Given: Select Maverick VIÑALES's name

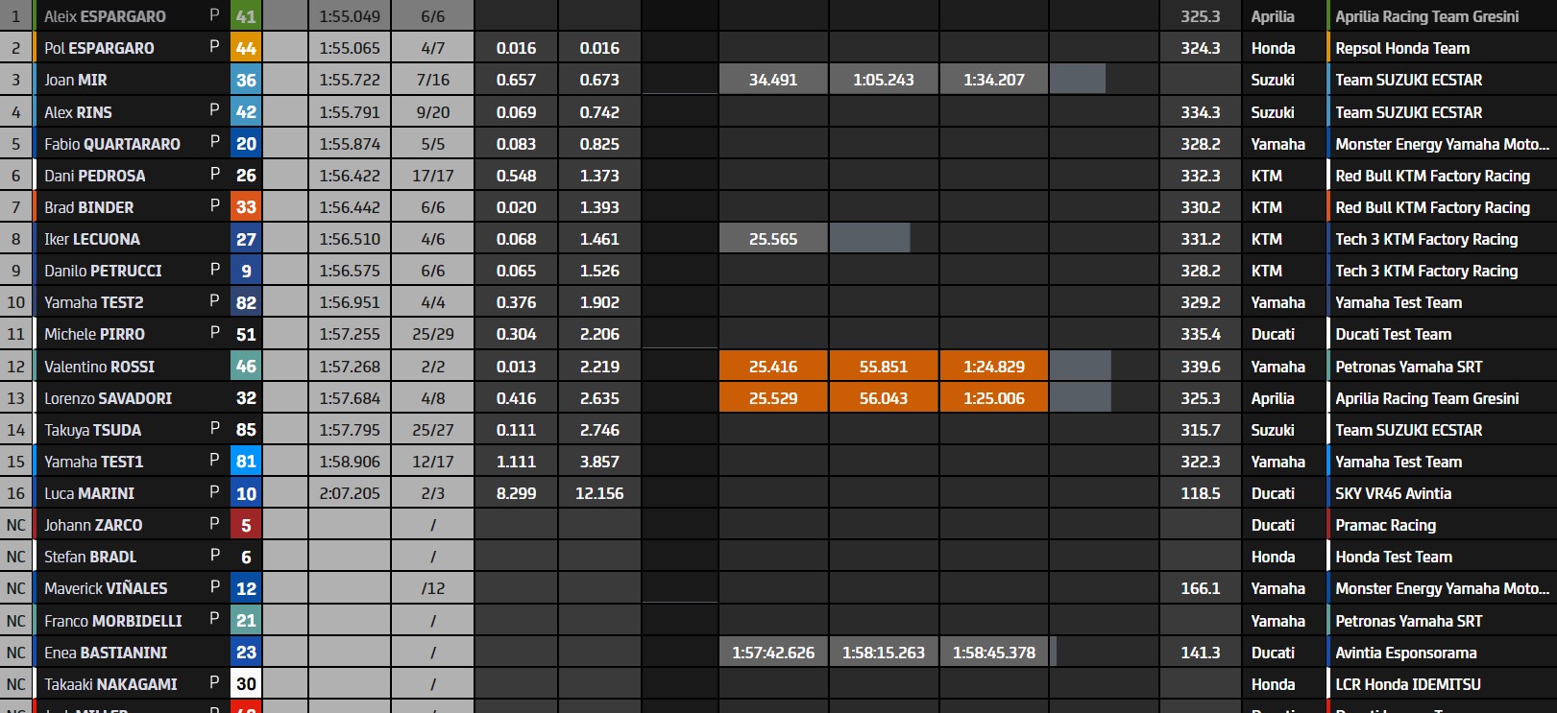Looking at the screenshot, I should [x=106, y=588].
